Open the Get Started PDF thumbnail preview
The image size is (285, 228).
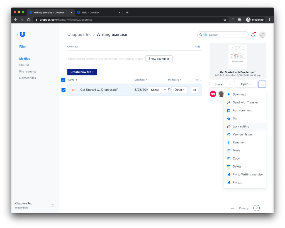(x=237, y=57)
